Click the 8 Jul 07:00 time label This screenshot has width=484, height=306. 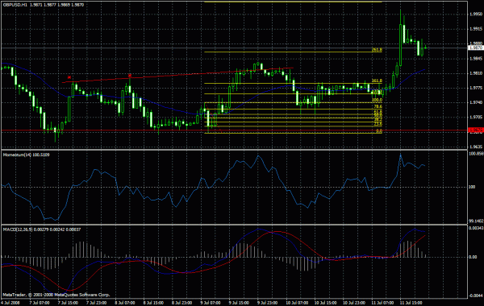tap(125, 303)
